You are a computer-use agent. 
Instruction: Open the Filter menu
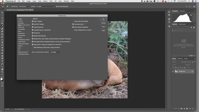51,1
